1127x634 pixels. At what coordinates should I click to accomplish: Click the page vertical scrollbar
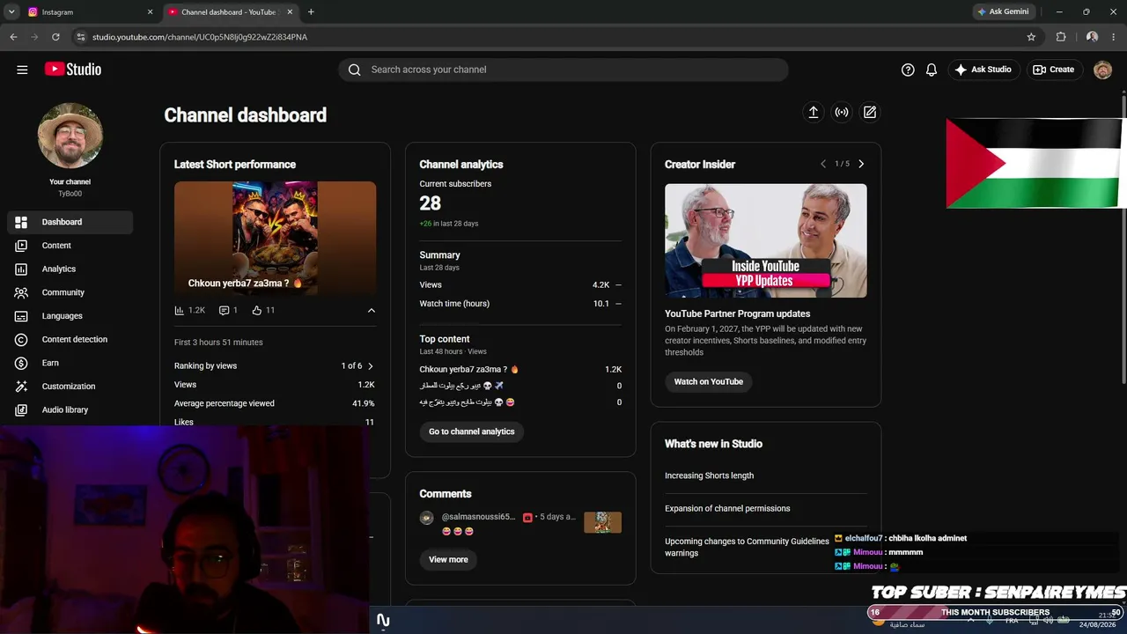[x=1123, y=238]
